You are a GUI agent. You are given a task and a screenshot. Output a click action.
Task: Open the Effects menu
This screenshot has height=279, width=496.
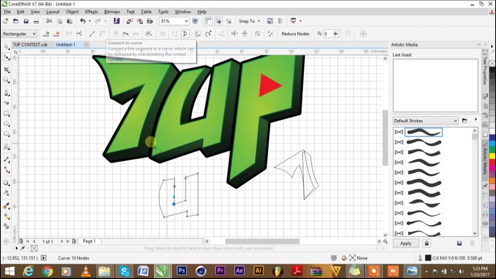pos(91,12)
